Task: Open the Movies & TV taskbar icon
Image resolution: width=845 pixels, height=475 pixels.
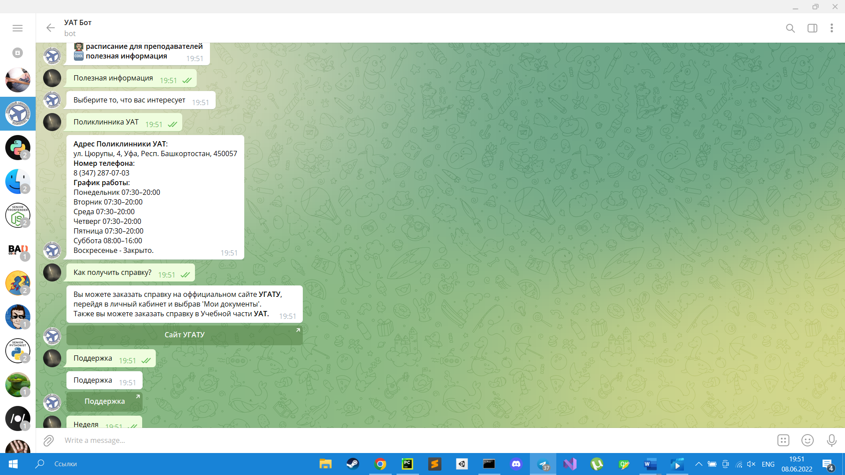Action: (x=678, y=464)
